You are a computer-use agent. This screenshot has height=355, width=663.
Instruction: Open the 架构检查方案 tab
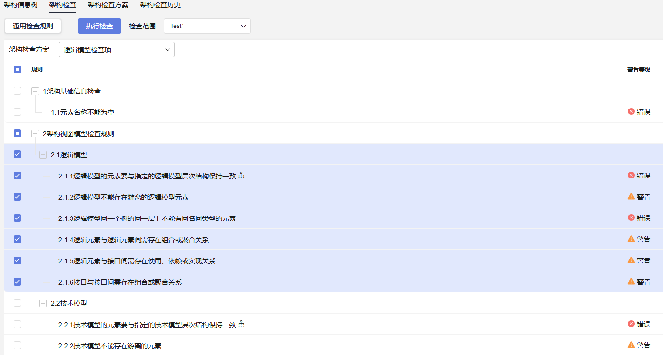click(108, 5)
